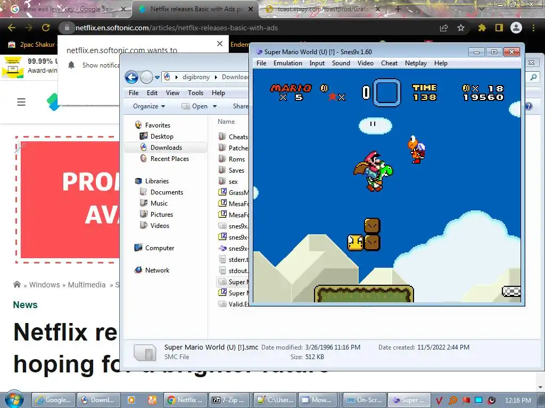
Task: Expand the Organize dropdown in Explorer
Action: pos(149,106)
